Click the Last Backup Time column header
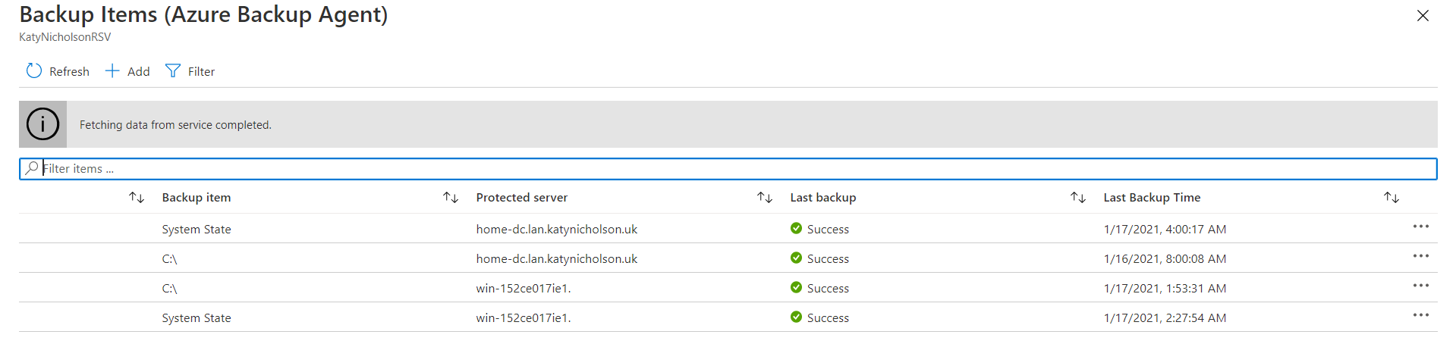This screenshot has height=344, width=1456. (x=1152, y=198)
